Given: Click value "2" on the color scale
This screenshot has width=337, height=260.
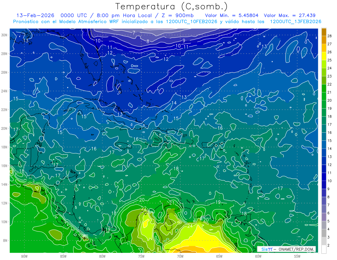Looking at the screenshot, I should pos(329,245).
